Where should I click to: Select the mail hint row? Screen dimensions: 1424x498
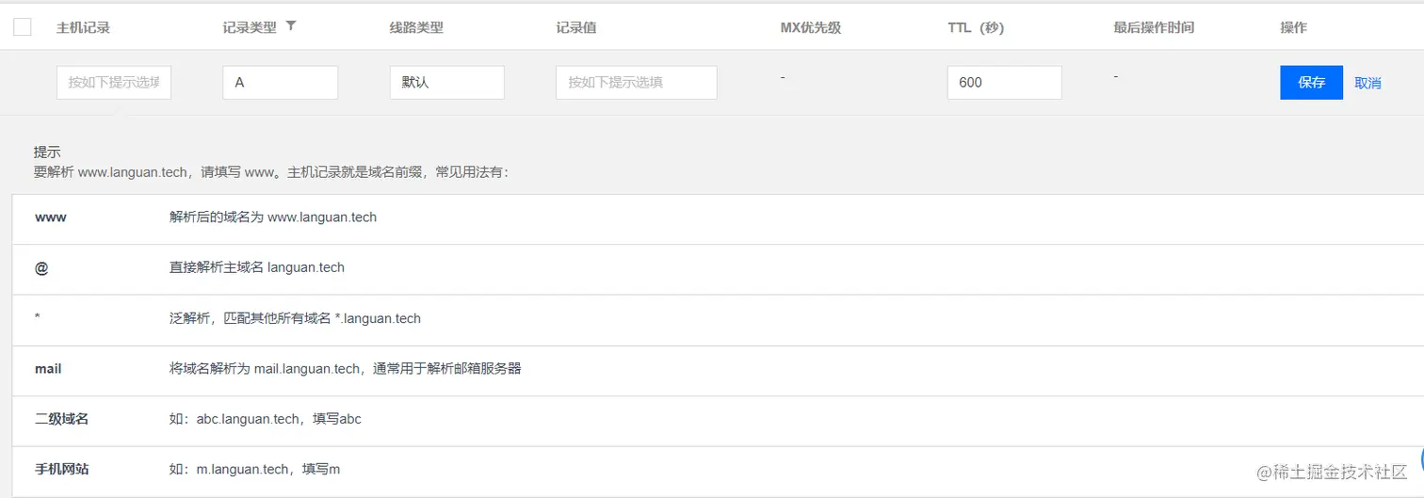point(718,371)
